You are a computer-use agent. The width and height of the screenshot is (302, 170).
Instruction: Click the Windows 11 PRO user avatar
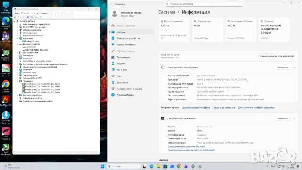click(x=115, y=14)
